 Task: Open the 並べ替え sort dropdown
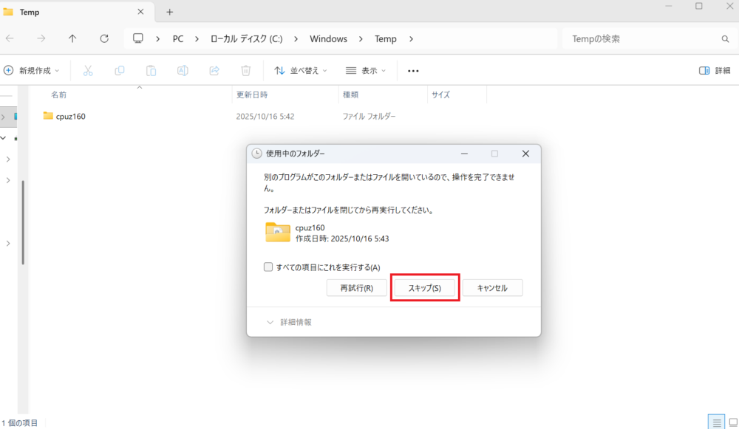click(301, 71)
